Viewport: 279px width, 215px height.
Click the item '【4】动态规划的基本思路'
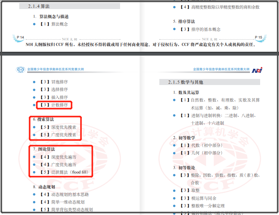[64, 195]
